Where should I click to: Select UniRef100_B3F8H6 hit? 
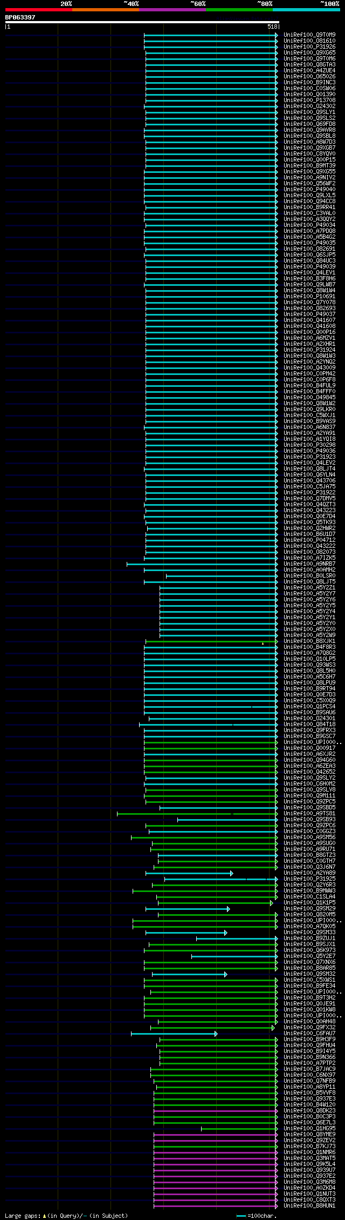tap(310, 279)
